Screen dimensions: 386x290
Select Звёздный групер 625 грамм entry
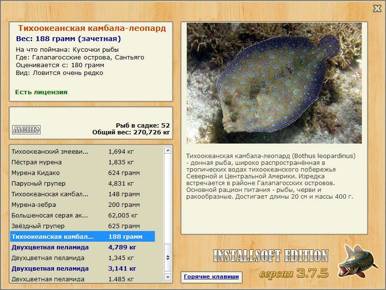(83, 226)
